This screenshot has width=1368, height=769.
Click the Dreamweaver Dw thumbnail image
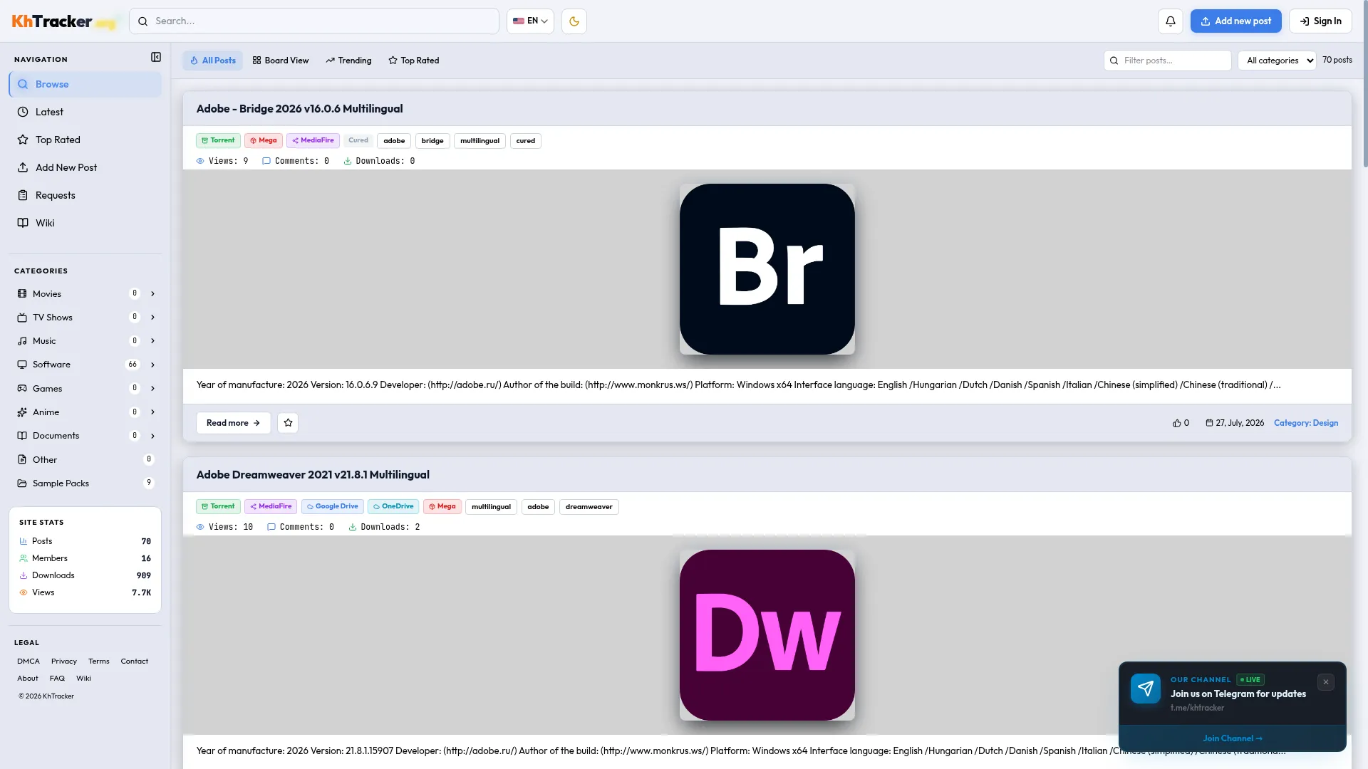pos(767,635)
